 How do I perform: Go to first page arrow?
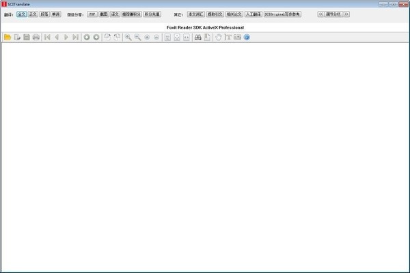pyautogui.click(x=47, y=37)
